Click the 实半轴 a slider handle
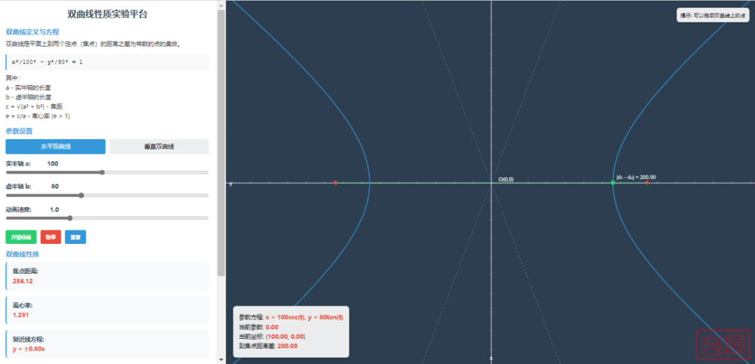755x364 pixels. click(103, 172)
